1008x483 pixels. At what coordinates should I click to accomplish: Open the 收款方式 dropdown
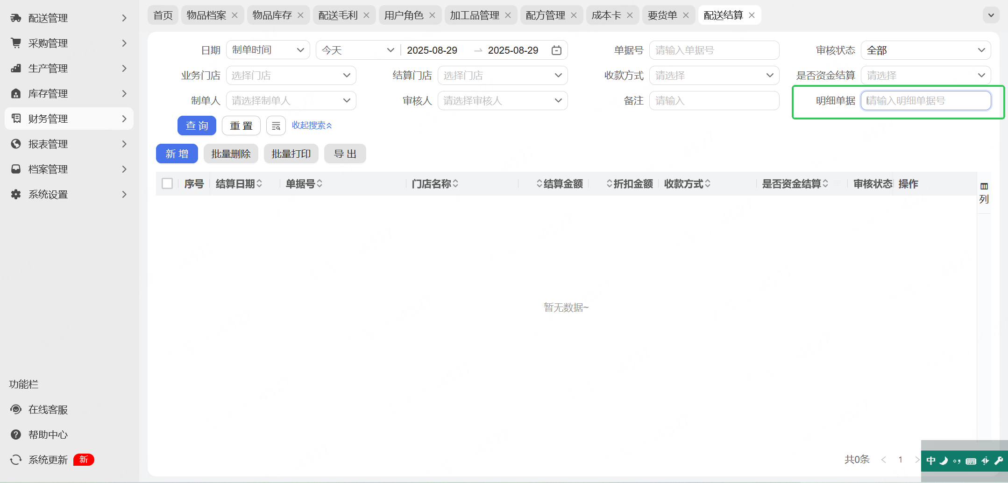[x=714, y=75]
